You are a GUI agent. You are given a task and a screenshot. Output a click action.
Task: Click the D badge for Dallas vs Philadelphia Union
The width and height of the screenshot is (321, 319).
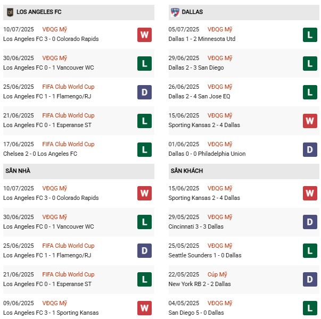click(x=310, y=149)
